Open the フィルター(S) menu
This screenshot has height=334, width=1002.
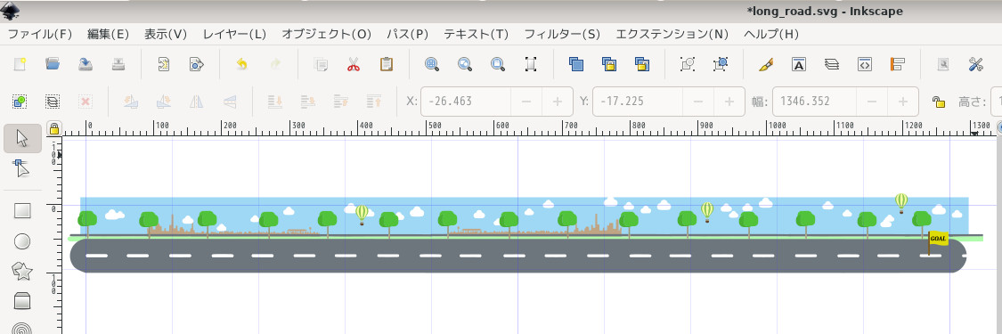click(562, 34)
